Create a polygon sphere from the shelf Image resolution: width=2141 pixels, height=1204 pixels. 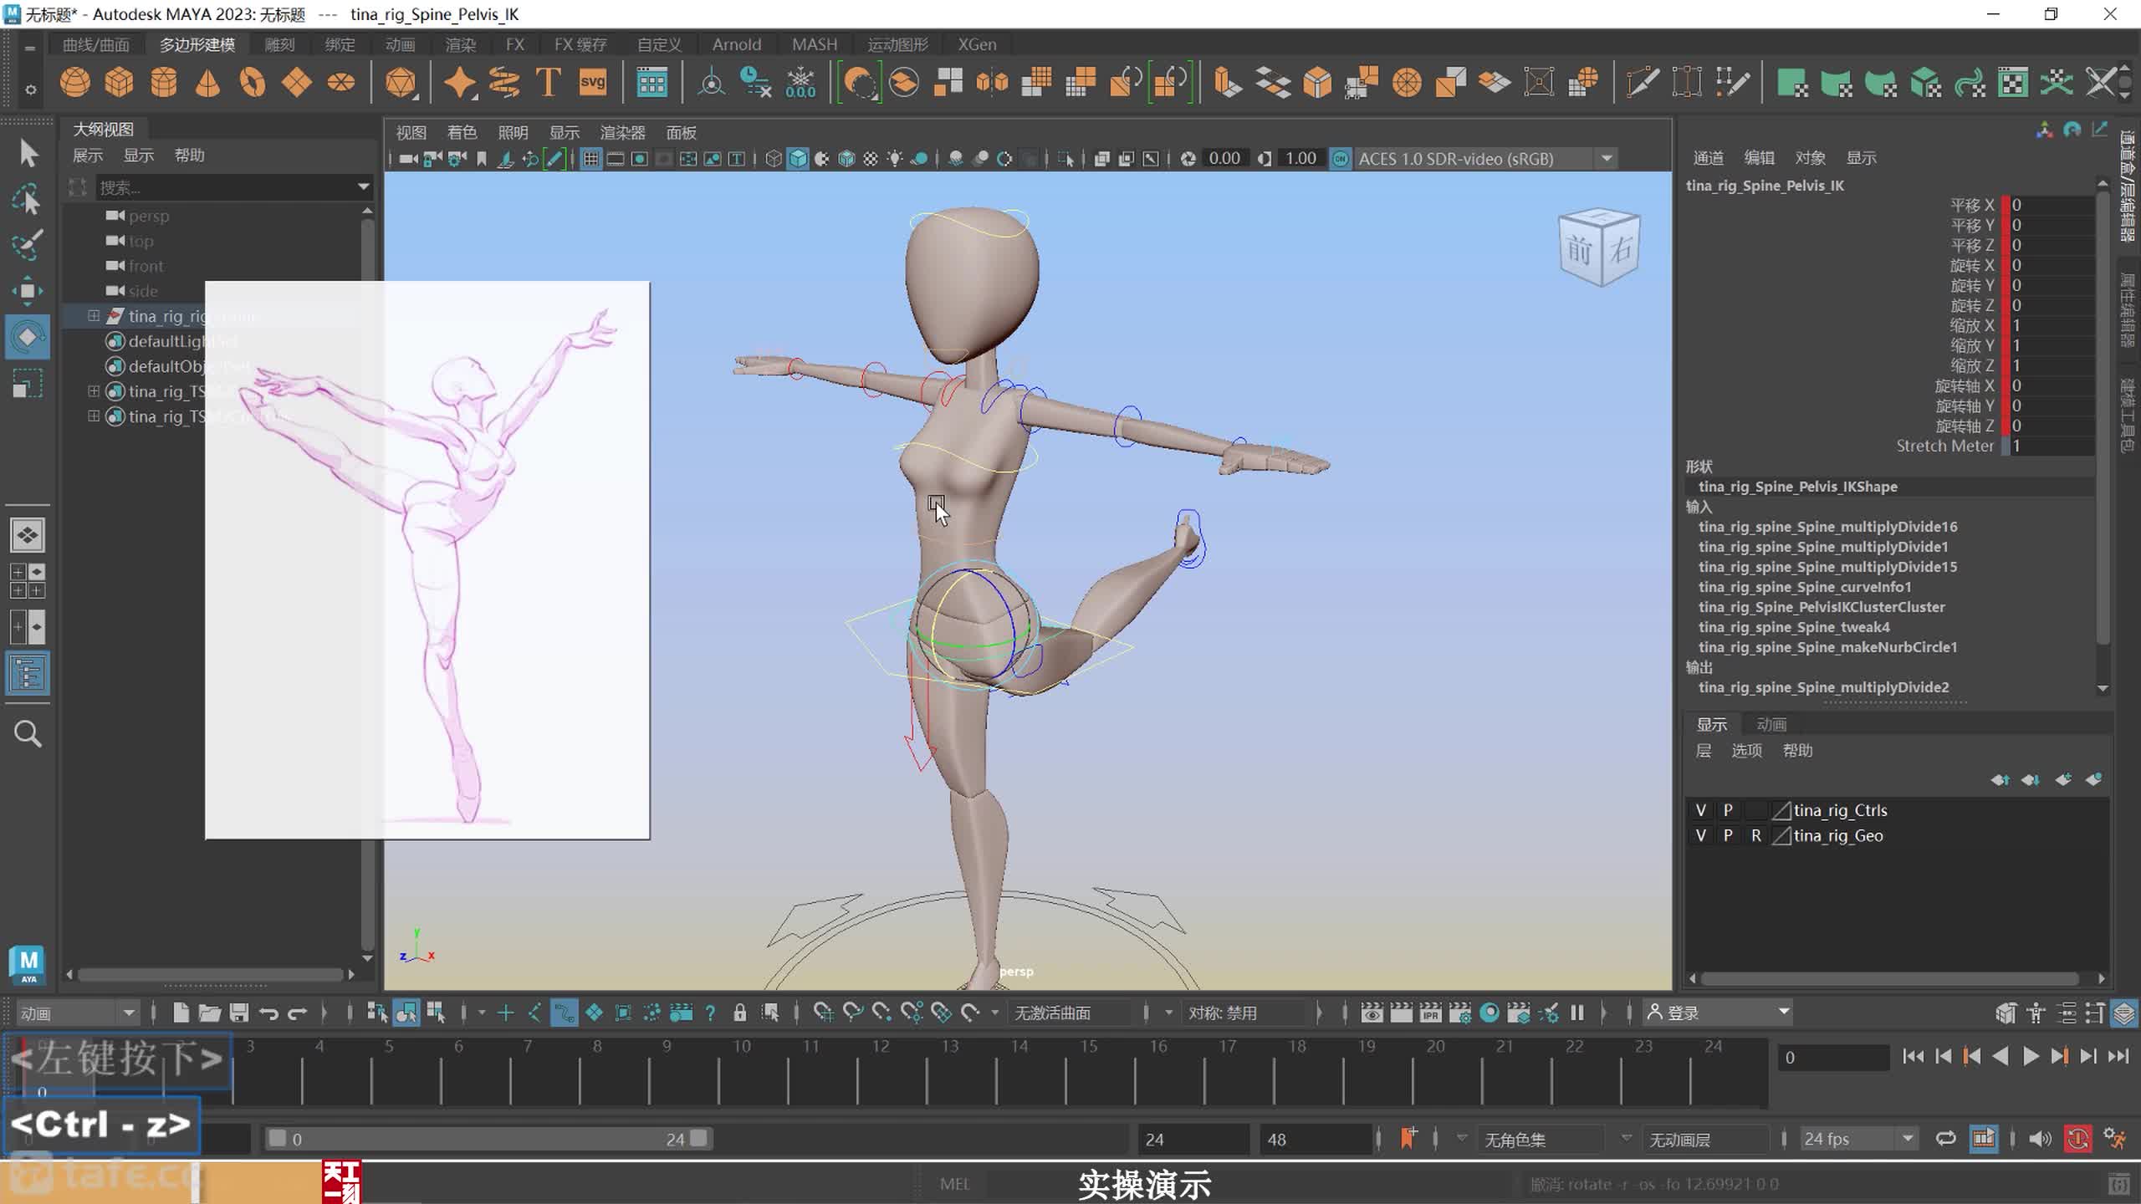pyautogui.click(x=75, y=83)
